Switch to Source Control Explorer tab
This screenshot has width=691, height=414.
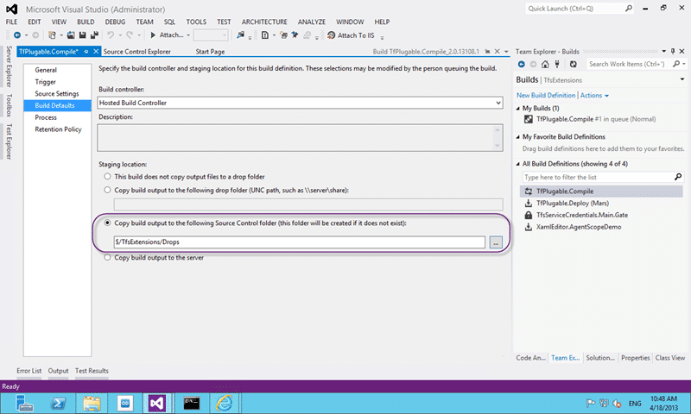click(136, 52)
